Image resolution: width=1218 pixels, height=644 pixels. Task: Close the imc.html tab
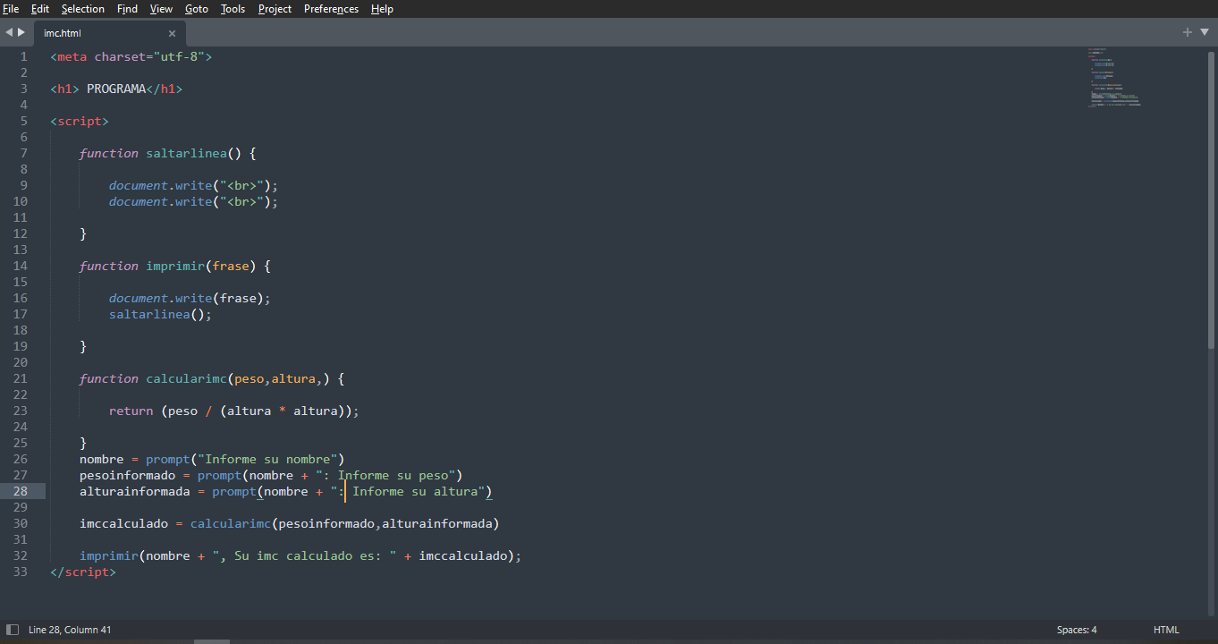[172, 33]
